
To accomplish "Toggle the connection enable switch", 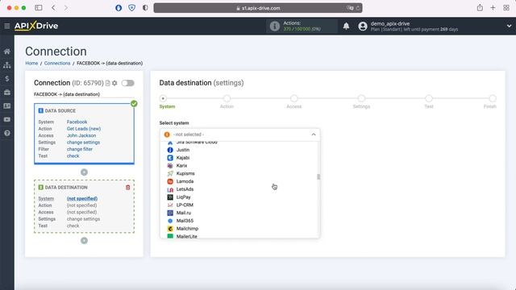I will (x=127, y=83).
